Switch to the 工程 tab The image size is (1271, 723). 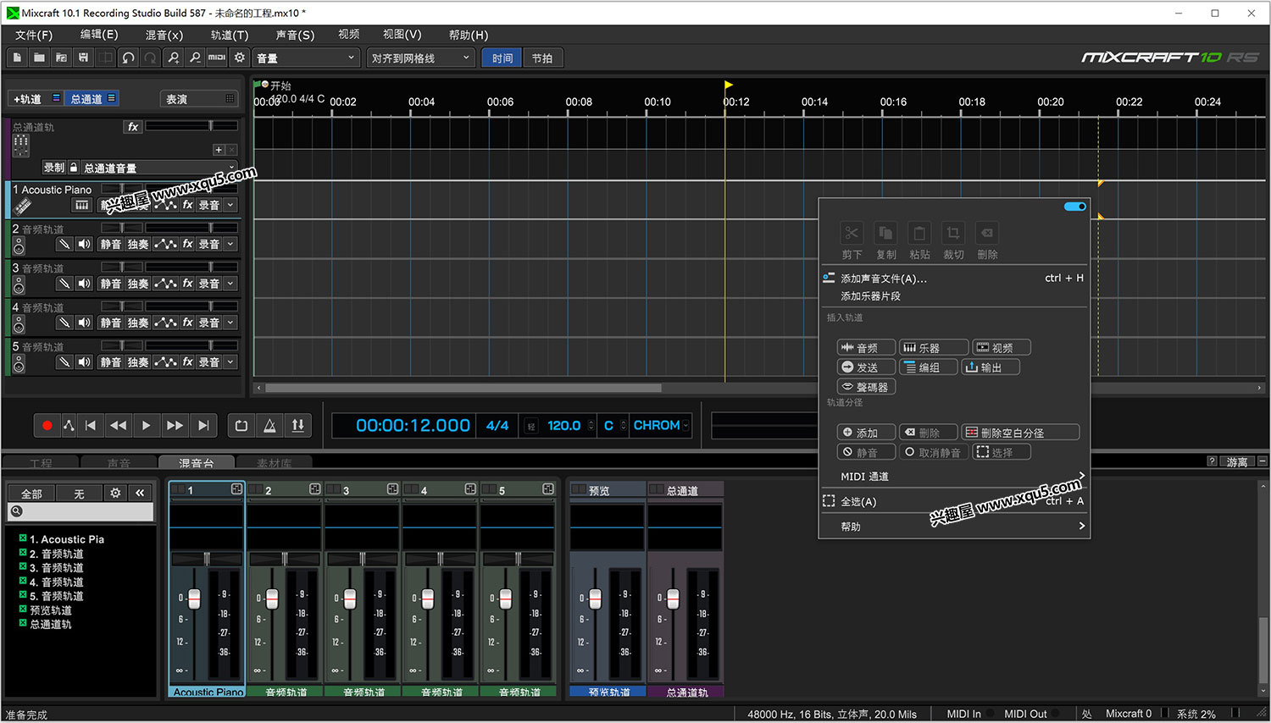coord(41,463)
